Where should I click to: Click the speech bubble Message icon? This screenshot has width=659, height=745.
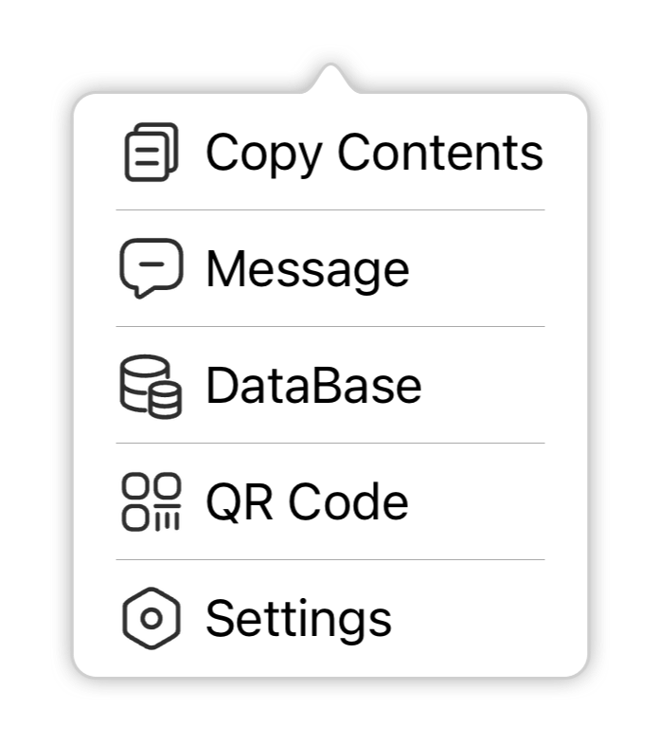151,268
